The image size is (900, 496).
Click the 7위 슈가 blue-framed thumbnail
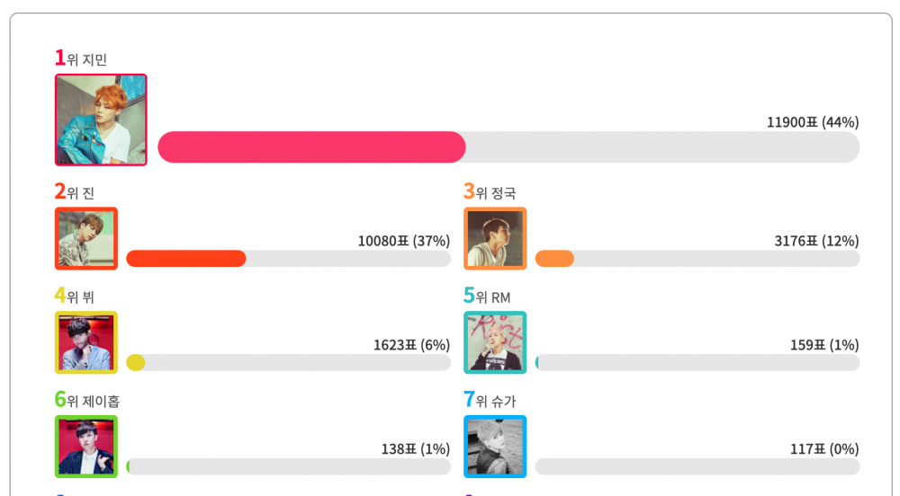point(495,447)
